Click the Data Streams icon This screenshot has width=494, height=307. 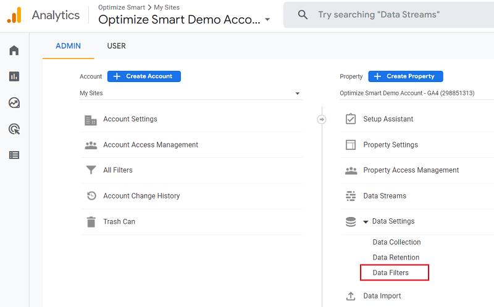click(351, 196)
